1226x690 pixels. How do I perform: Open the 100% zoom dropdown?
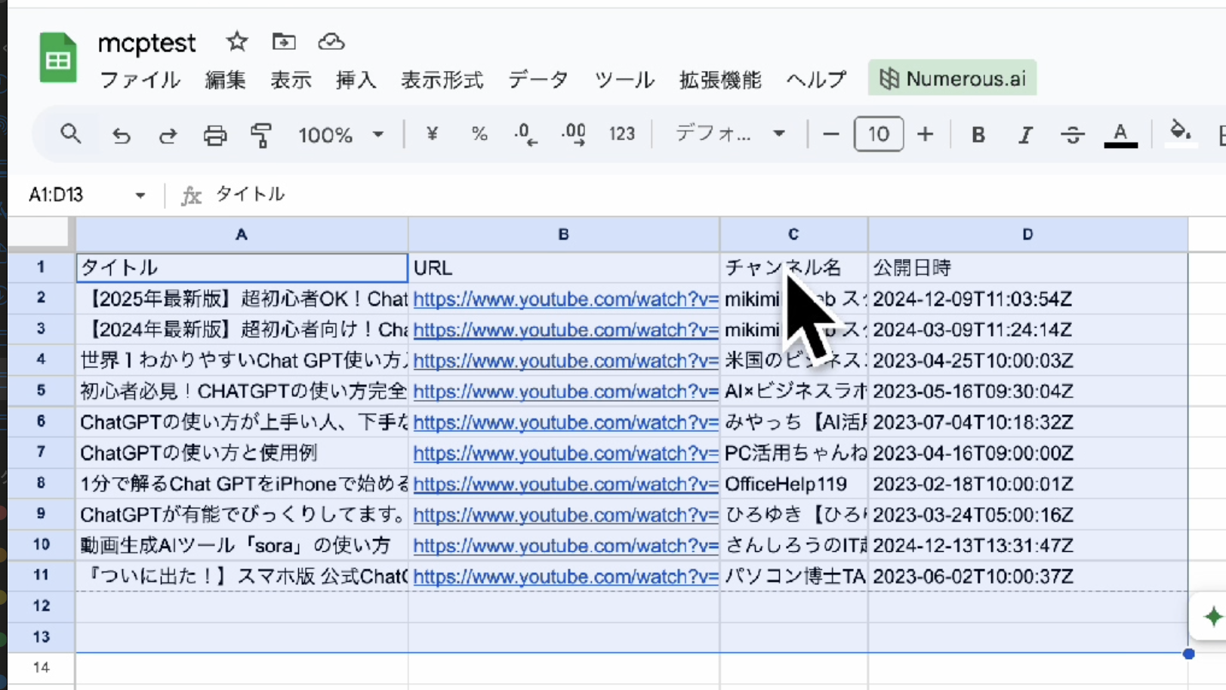[x=341, y=135]
